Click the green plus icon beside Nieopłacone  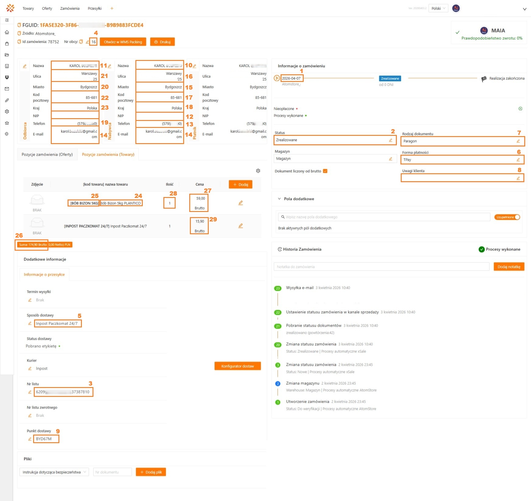pyautogui.click(x=520, y=109)
